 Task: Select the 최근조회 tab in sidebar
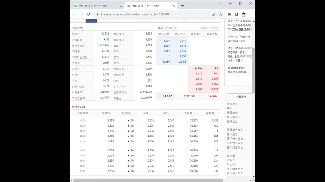241,96
